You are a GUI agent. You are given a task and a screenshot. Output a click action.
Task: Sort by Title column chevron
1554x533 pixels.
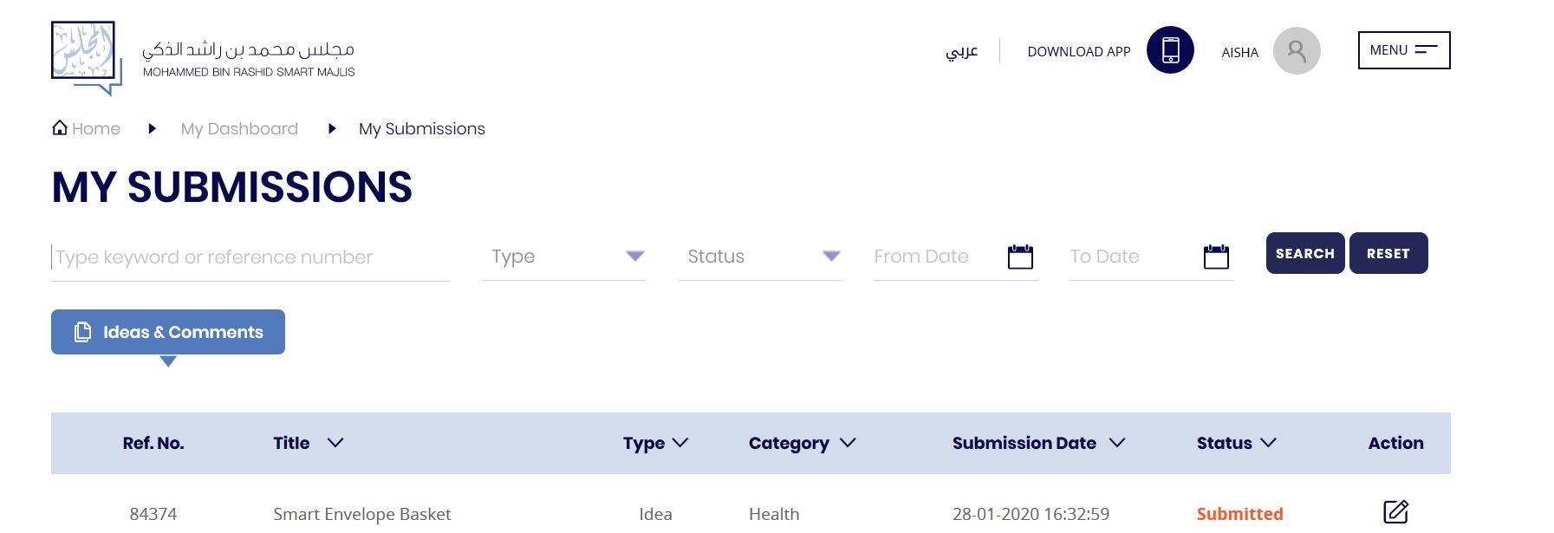(335, 443)
